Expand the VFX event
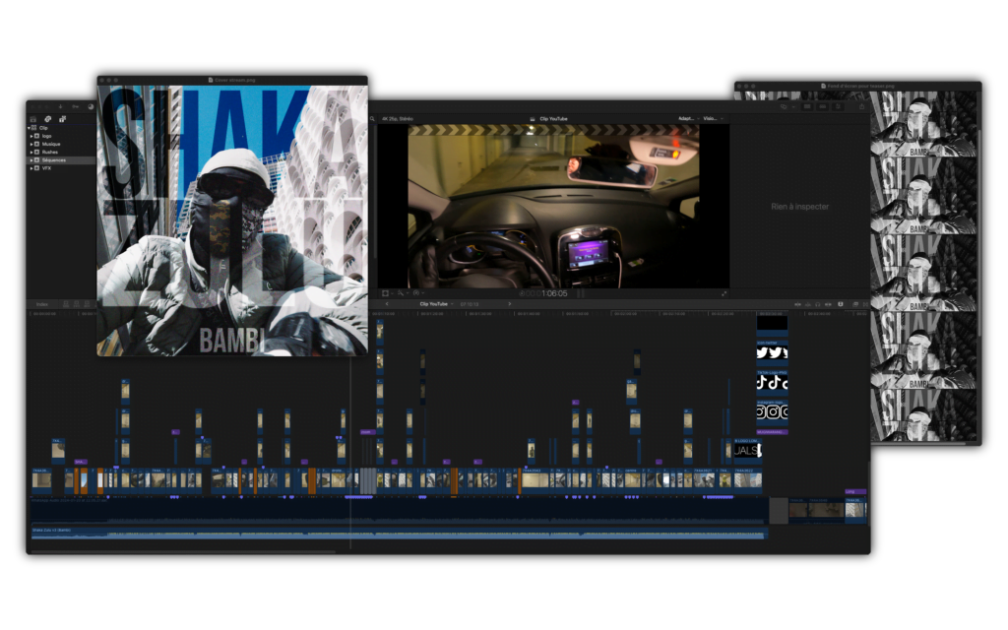This screenshot has width=1008, height=630. tap(31, 168)
